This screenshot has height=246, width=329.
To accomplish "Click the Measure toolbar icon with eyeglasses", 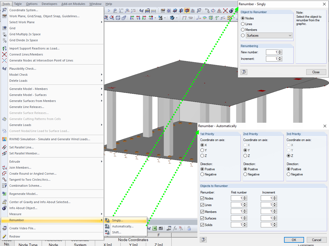I will coord(141,10).
